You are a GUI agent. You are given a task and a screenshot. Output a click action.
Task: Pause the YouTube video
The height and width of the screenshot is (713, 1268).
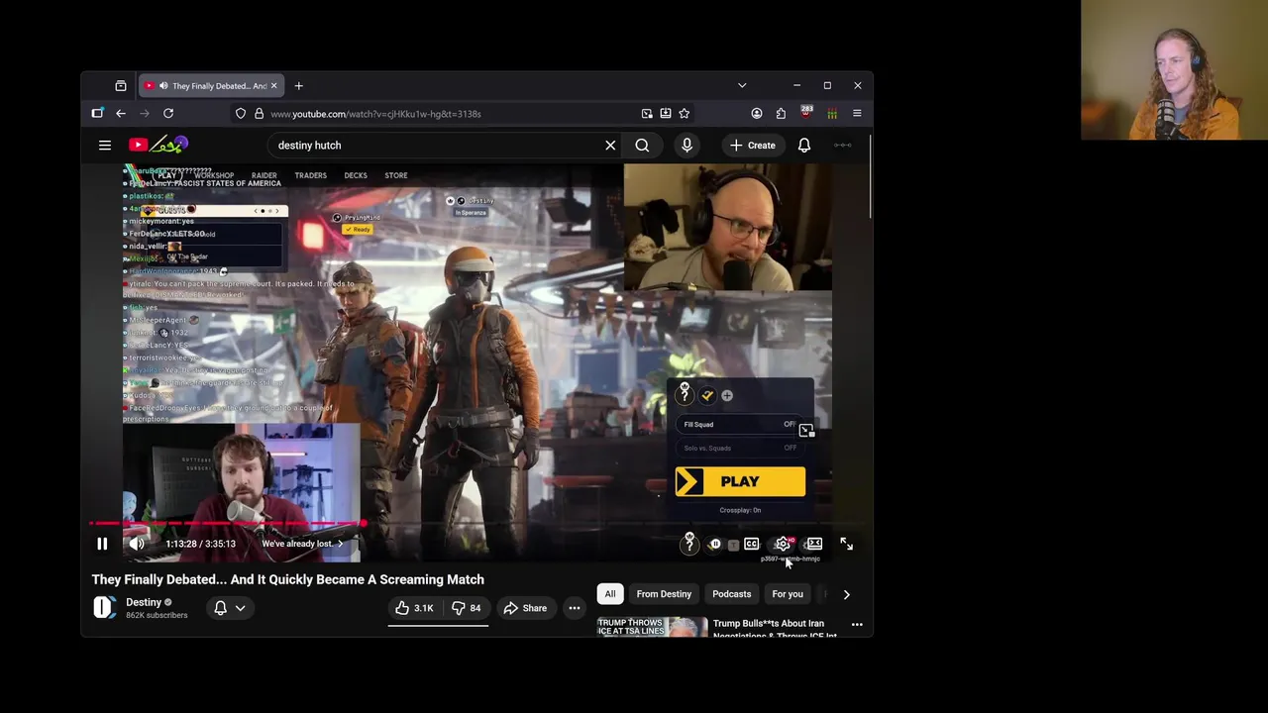tap(102, 544)
